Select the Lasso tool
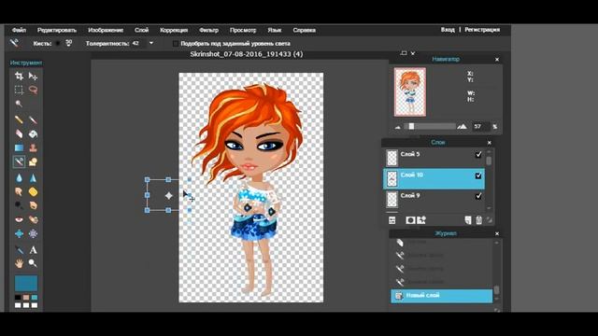This screenshot has height=336, width=598. (x=34, y=90)
